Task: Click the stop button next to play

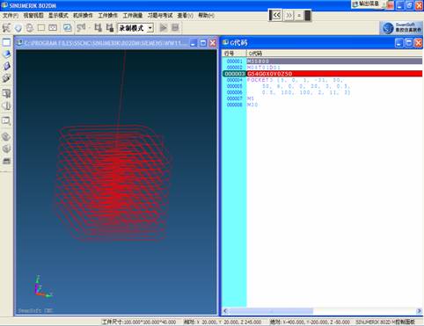Action: pyautogui.click(x=175, y=28)
